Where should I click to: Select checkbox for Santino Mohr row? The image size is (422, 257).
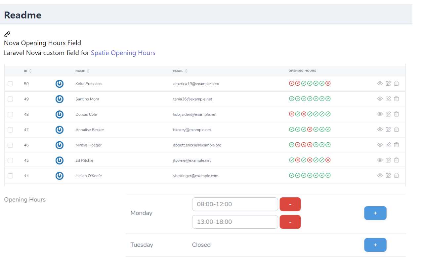pos(10,99)
